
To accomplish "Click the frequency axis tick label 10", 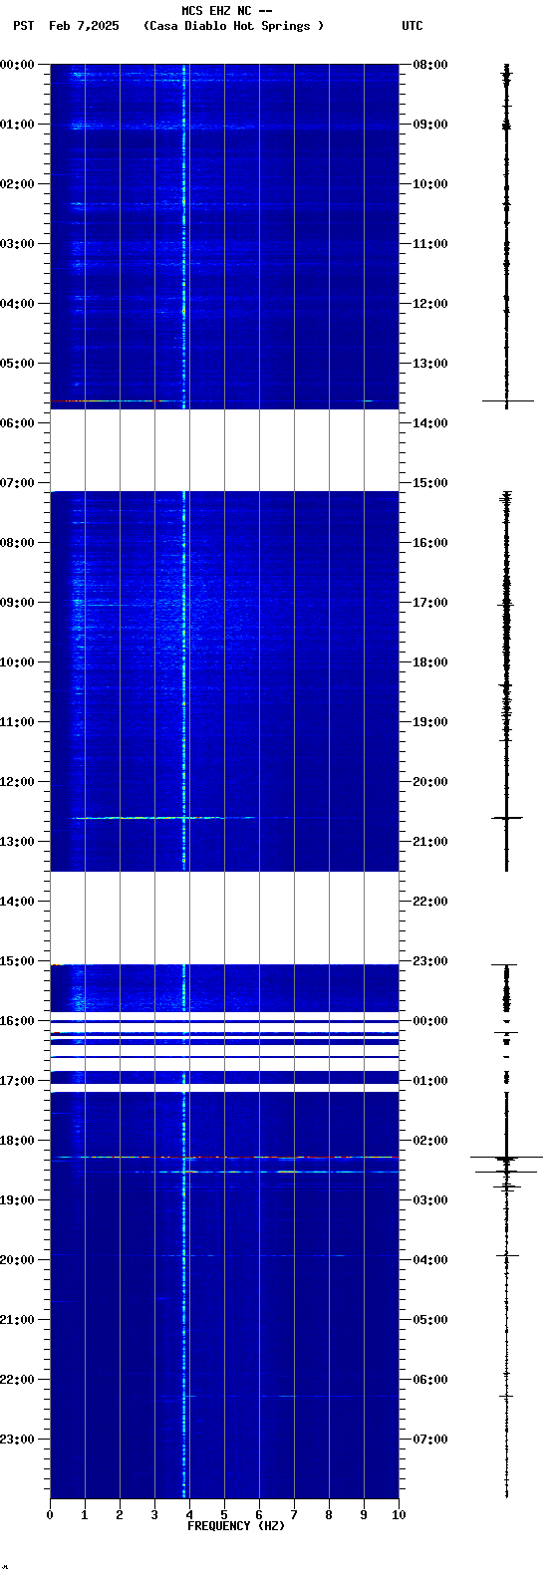I will click(399, 1515).
